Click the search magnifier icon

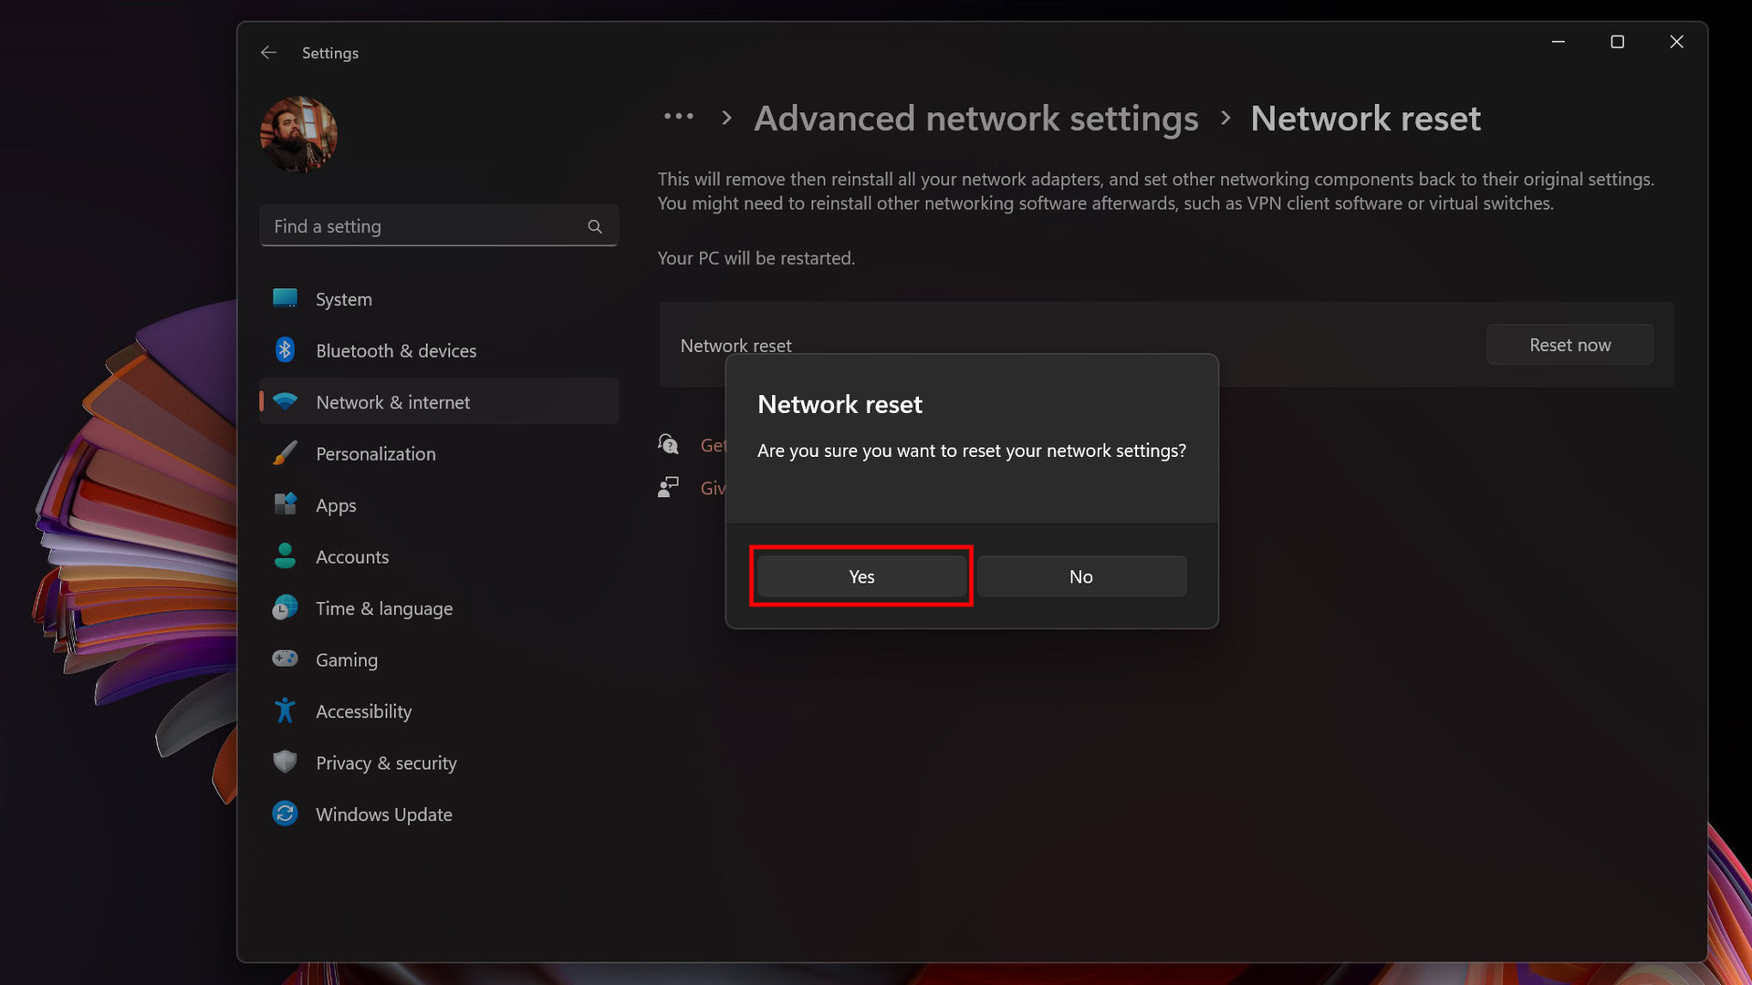pyautogui.click(x=595, y=226)
